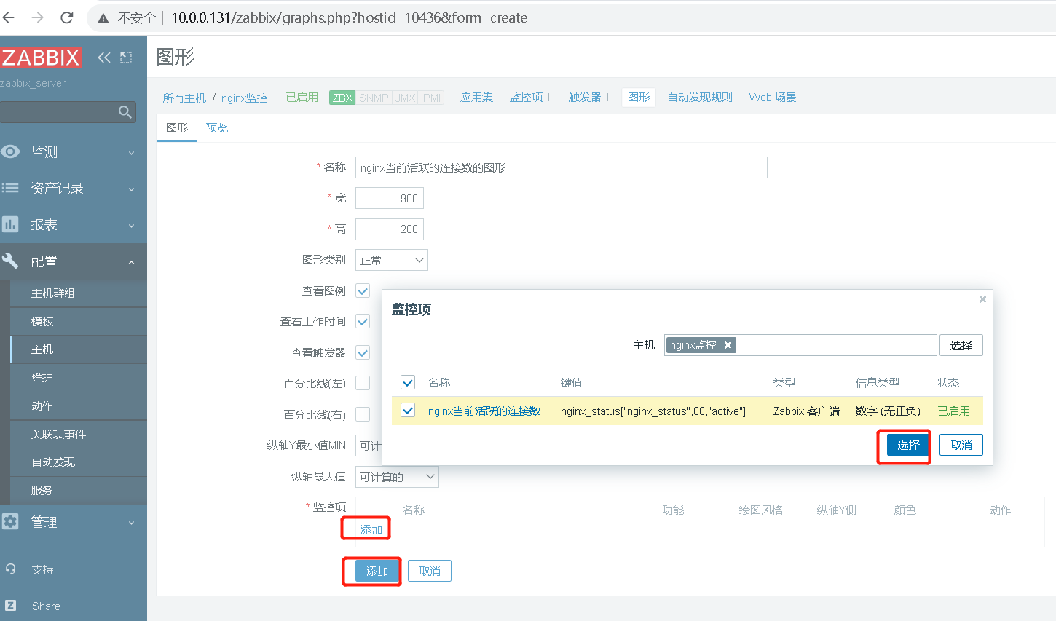Click the eye icon beside 监测
This screenshot has height=621, width=1056.
click(x=10, y=151)
